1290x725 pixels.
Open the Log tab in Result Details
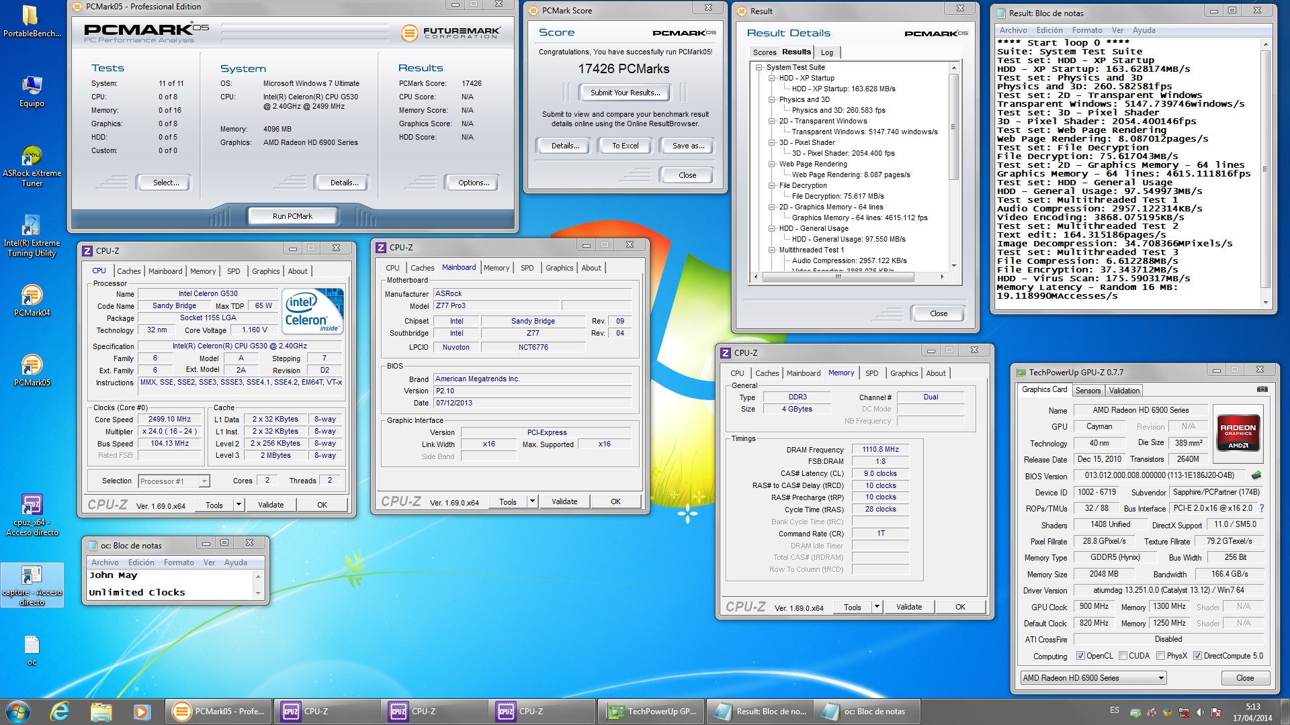(x=827, y=52)
